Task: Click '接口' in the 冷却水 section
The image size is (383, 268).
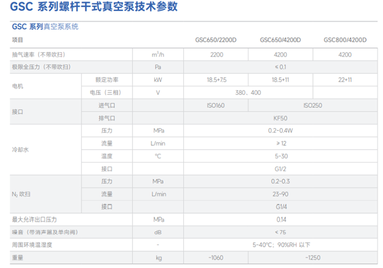Action: pyautogui.click(x=107, y=169)
